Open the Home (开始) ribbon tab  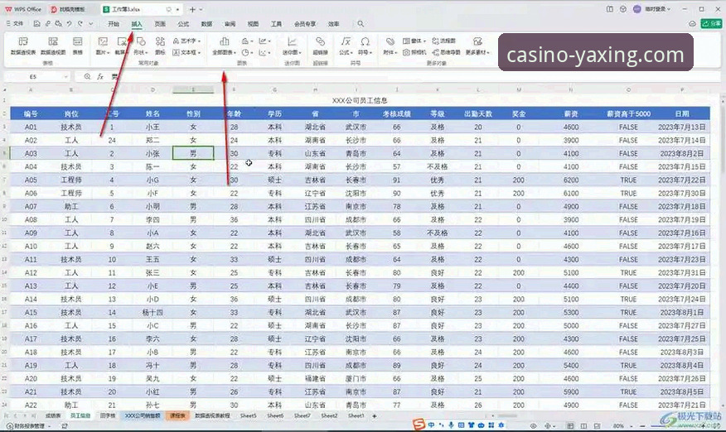click(114, 24)
